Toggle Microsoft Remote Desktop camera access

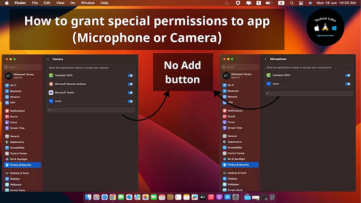pos(130,84)
